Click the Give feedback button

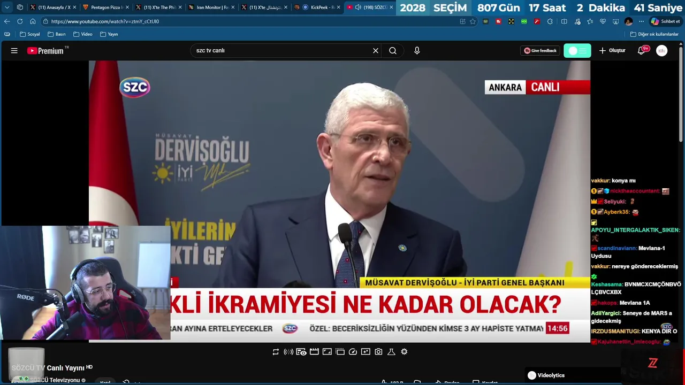(x=540, y=51)
